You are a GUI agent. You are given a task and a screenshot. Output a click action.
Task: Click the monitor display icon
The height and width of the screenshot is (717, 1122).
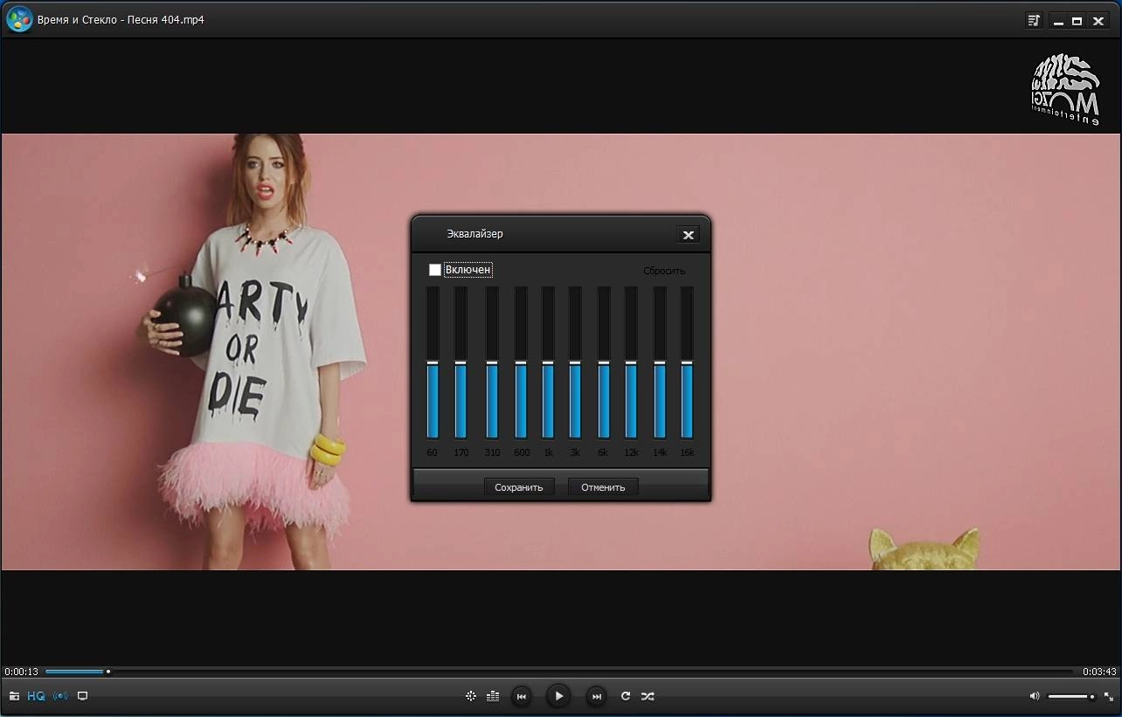[x=83, y=696]
